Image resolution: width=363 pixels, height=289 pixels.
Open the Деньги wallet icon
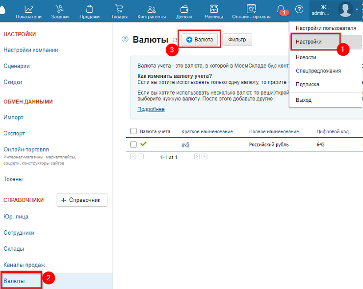[184, 9]
